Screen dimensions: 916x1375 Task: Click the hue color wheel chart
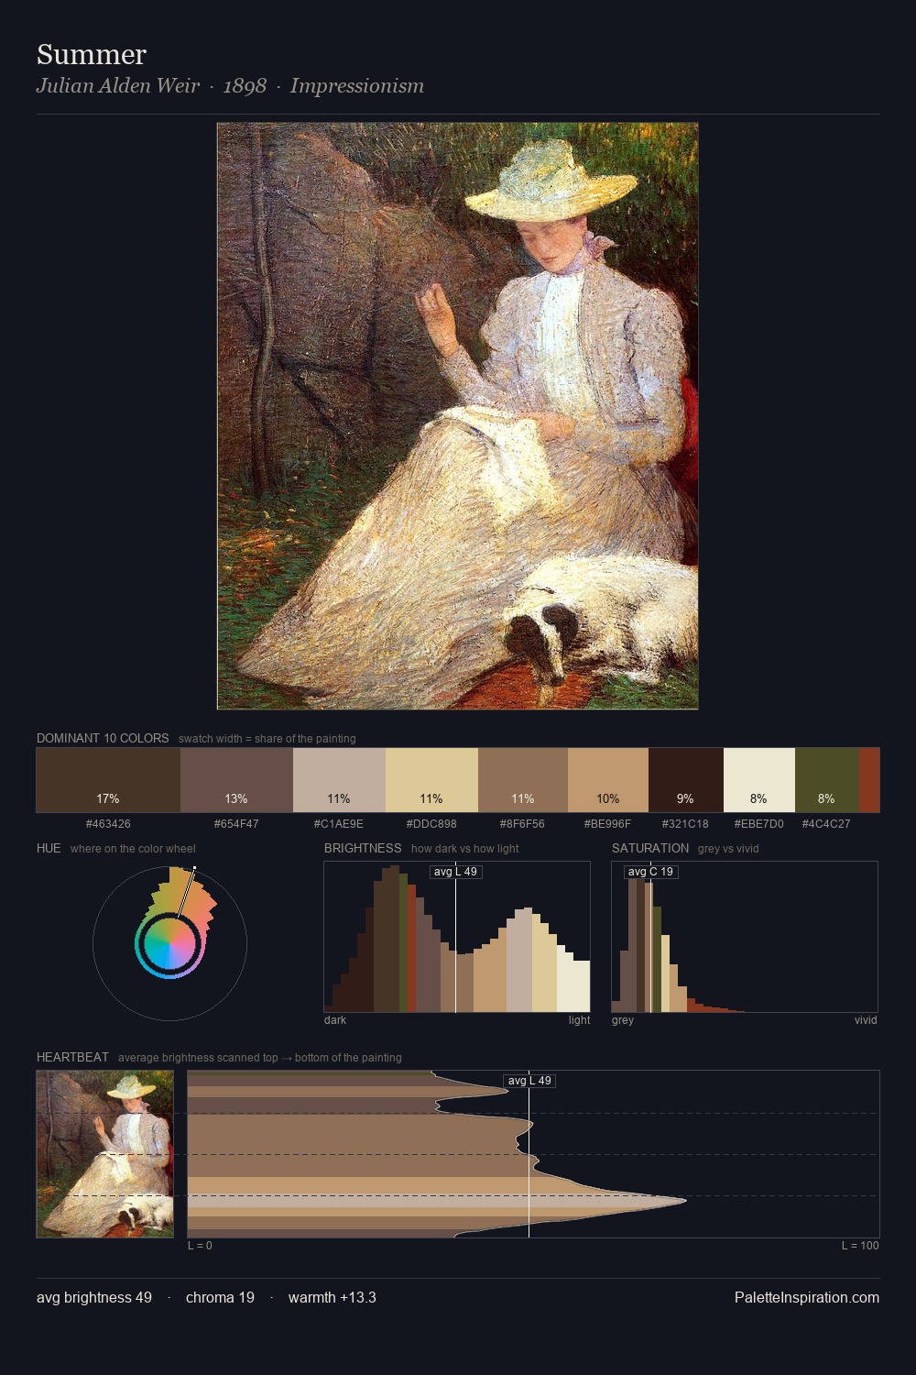[169, 943]
